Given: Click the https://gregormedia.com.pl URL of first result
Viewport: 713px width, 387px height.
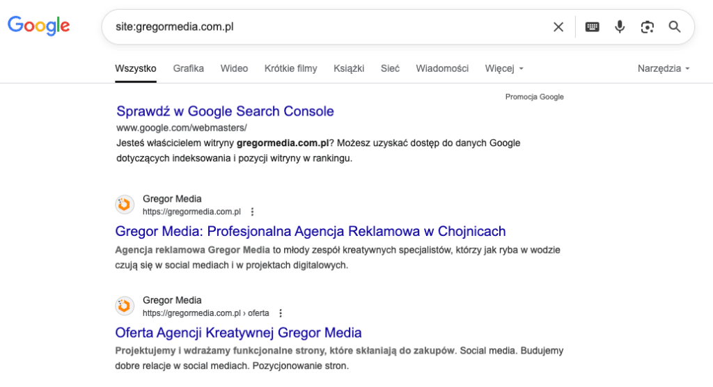Looking at the screenshot, I should 191,212.
